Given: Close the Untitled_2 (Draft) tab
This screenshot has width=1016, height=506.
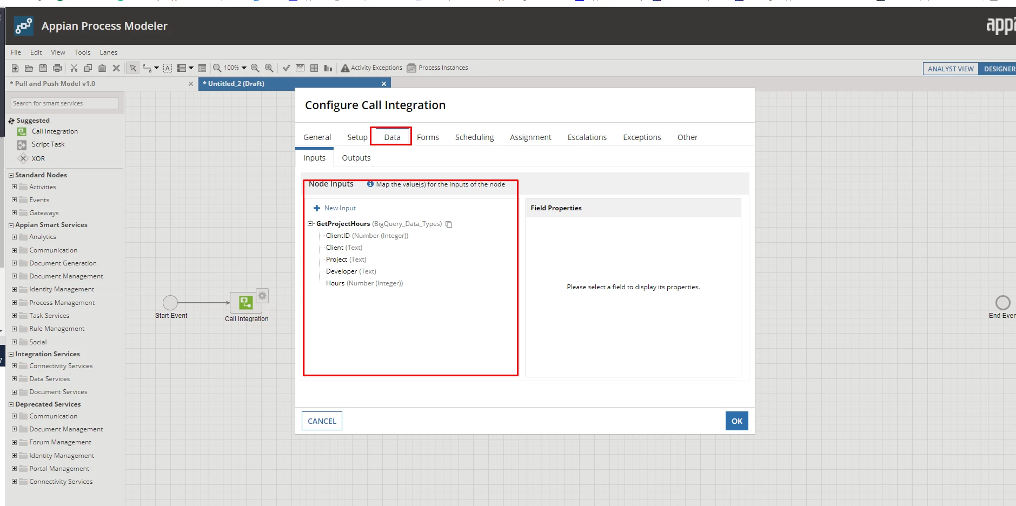Looking at the screenshot, I should click(x=384, y=84).
